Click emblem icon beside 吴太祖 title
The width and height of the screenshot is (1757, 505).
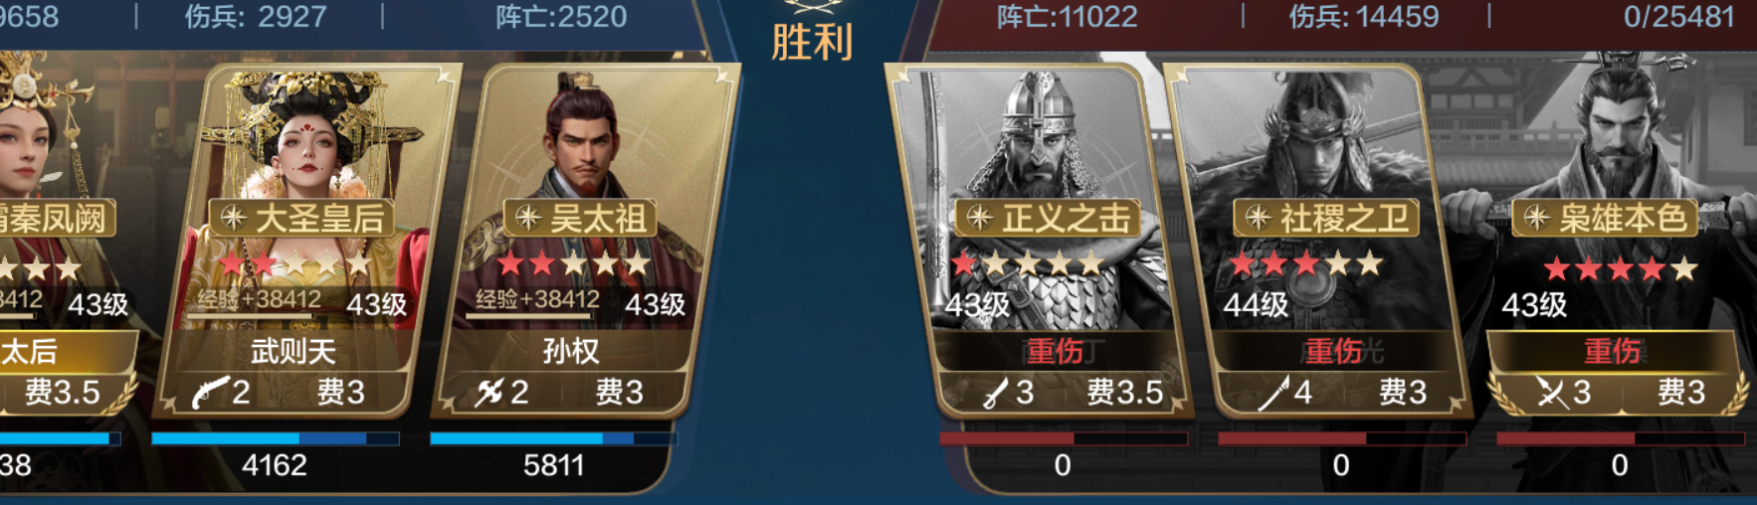pos(528,218)
